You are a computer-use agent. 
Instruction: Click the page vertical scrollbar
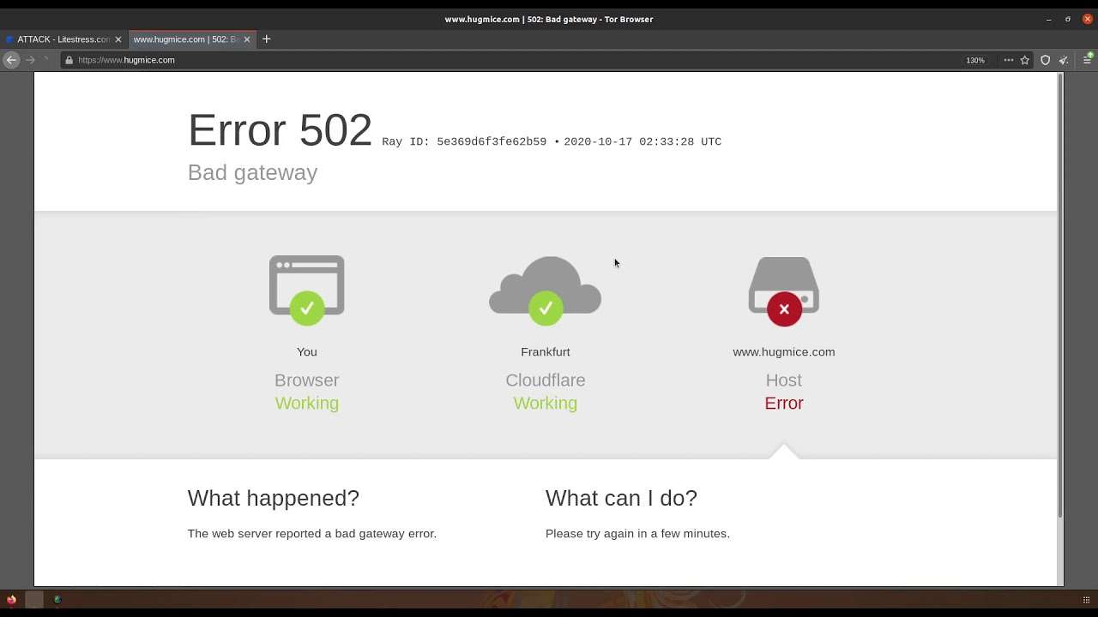(1060, 296)
